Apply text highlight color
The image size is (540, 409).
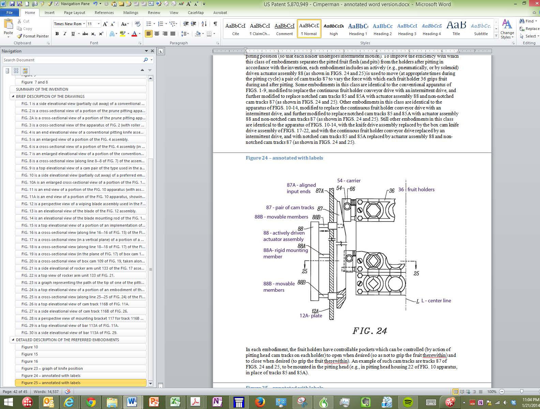click(x=122, y=34)
